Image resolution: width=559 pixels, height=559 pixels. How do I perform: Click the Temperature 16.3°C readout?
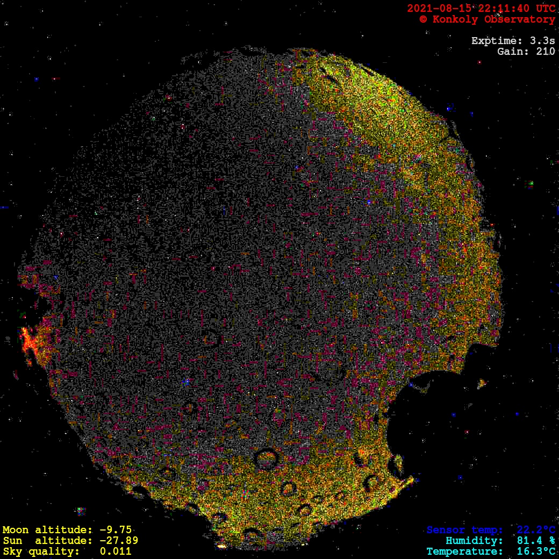point(491,551)
